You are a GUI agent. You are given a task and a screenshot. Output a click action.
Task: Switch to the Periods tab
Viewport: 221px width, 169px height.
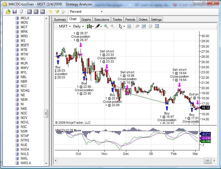[130, 20]
